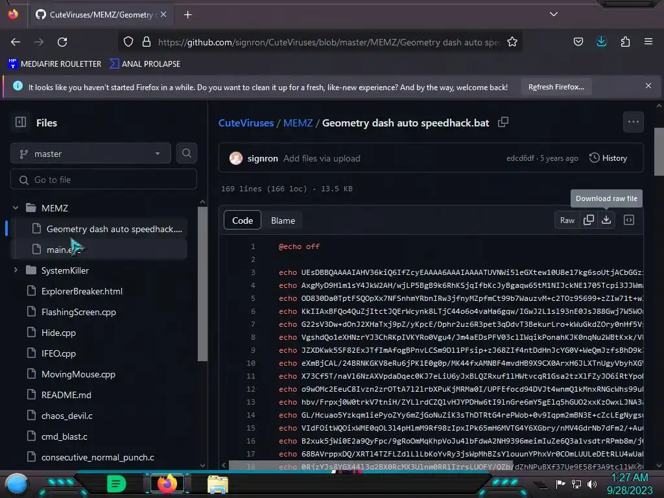Copy raw file contents icon

coord(589,220)
